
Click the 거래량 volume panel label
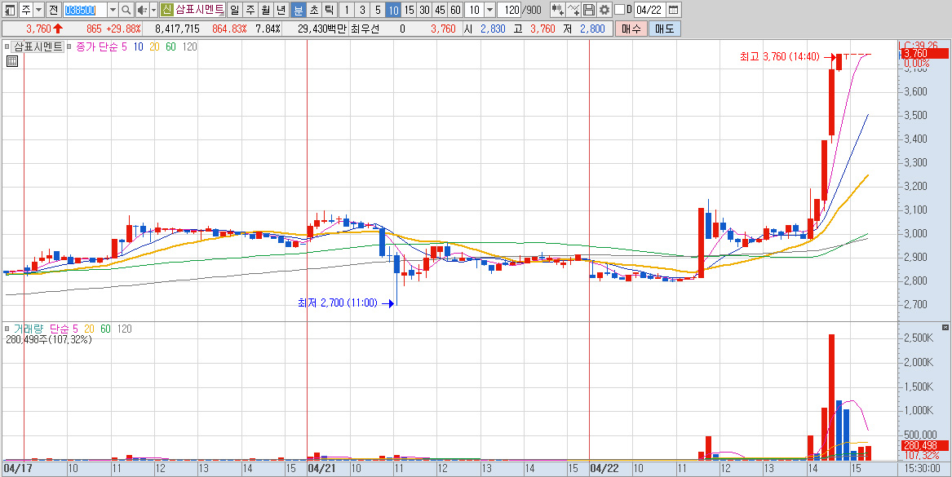[x=29, y=329]
